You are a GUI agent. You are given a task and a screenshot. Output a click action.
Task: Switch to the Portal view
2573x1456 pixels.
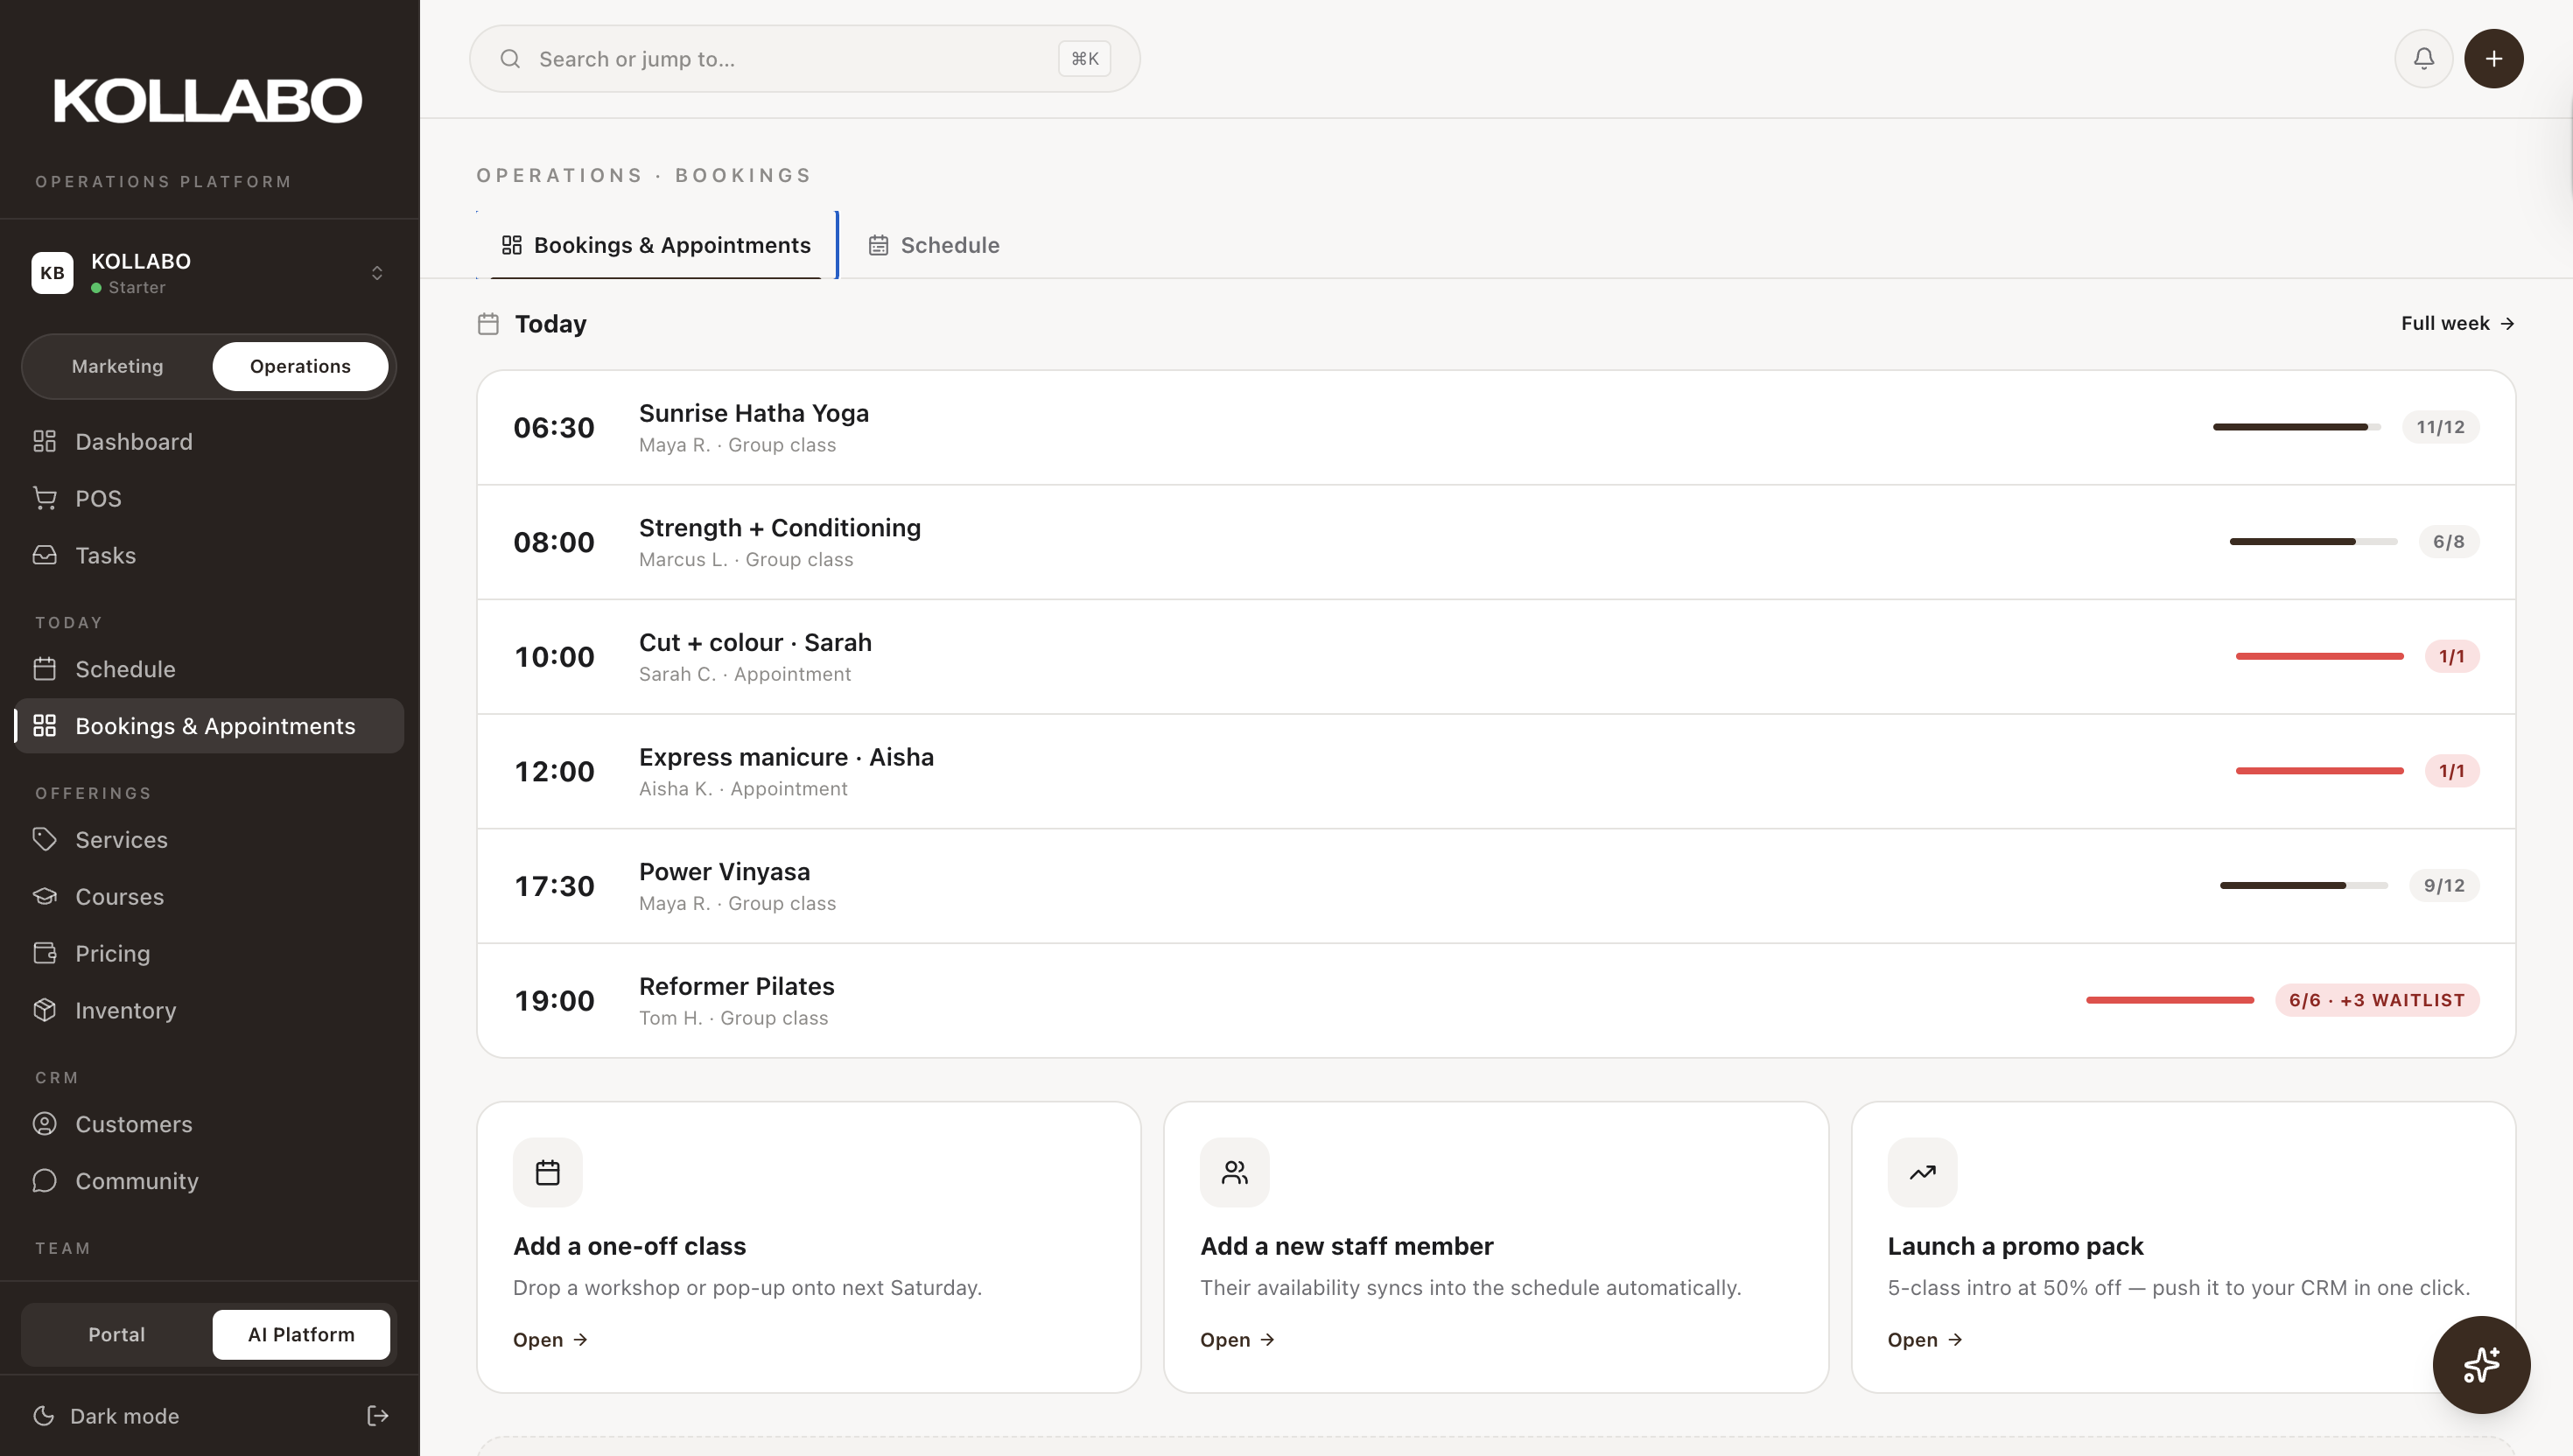pyautogui.click(x=116, y=1334)
